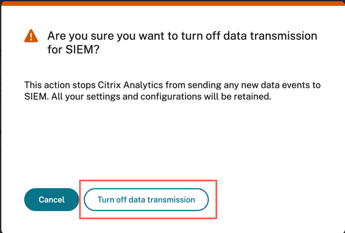Click the orange bar atop the dialog
Screen dimensions: 345x233
pyautogui.click(x=172, y=2)
